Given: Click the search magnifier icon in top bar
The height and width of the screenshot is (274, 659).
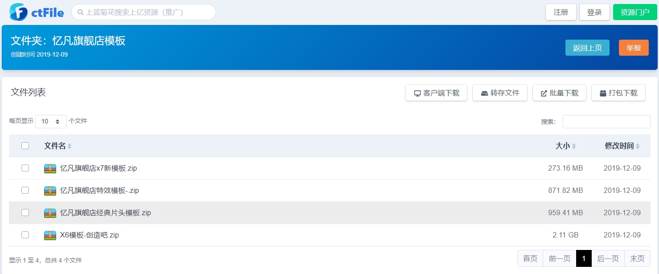Looking at the screenshot, I should pyautogui.click(x=81, y=12).
